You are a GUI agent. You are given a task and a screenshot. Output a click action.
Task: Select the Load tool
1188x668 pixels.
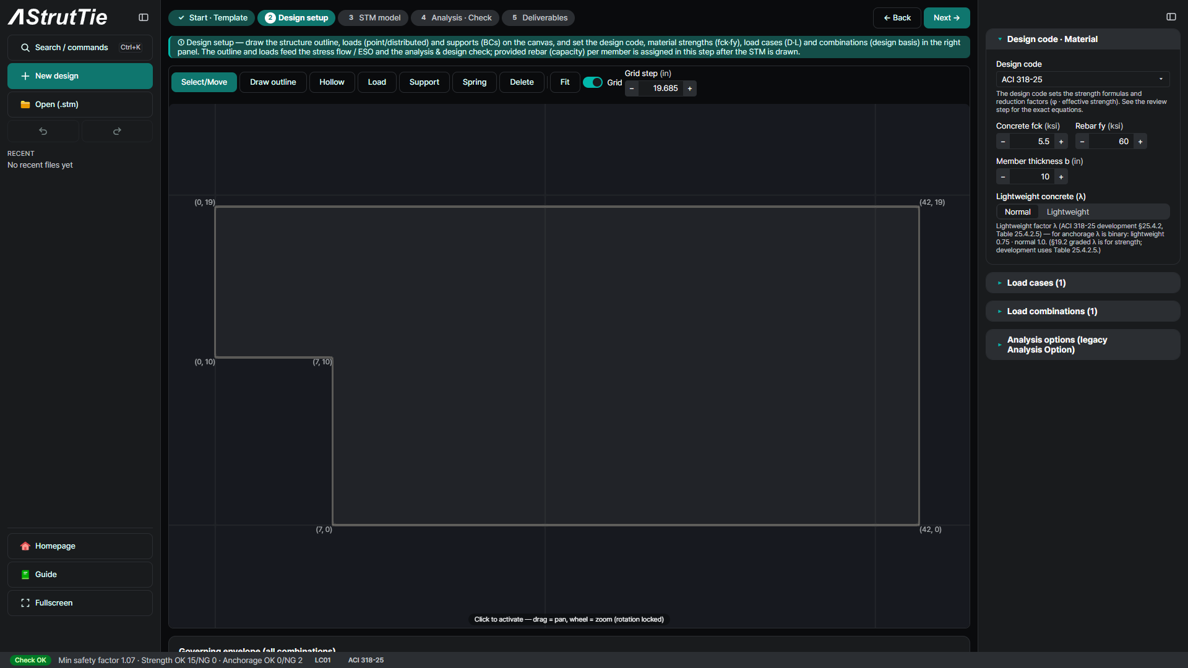pyautogui.click(x=377, y=82)
